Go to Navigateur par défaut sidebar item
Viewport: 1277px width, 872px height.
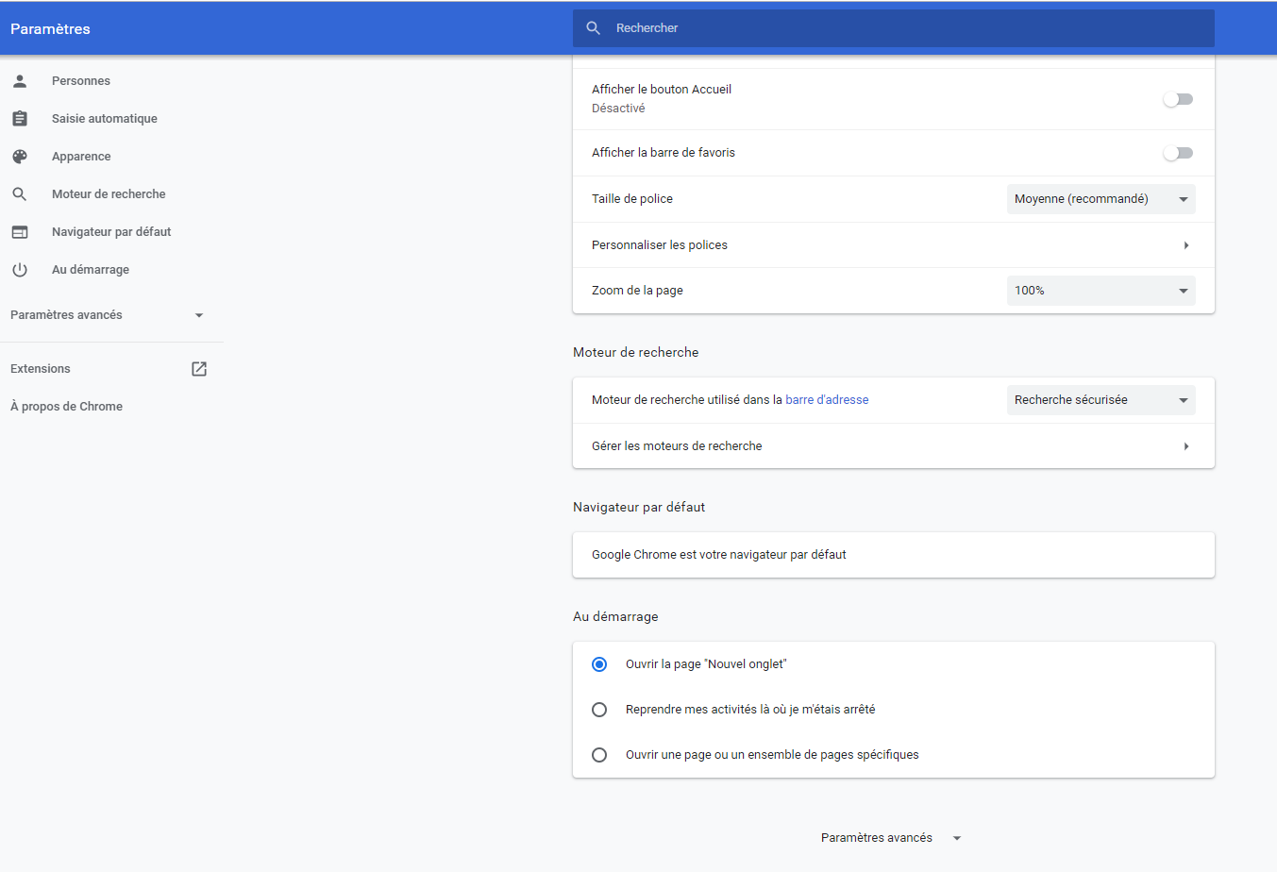click(111, 232)
